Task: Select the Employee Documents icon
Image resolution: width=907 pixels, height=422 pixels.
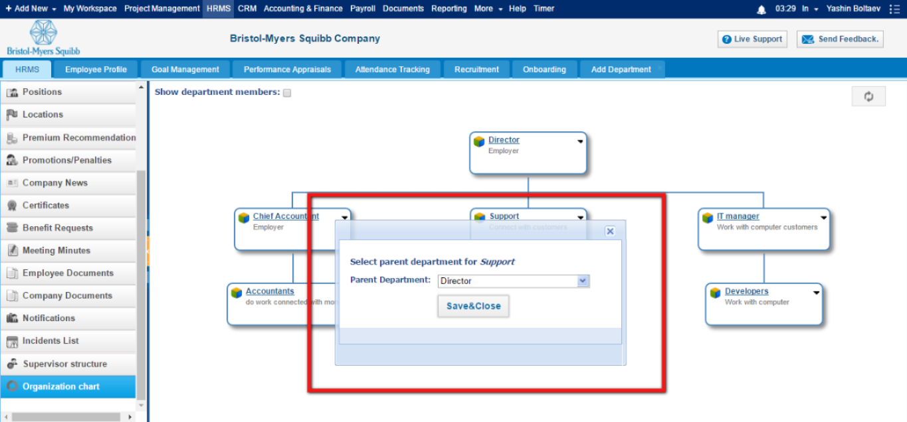Action: (12, 273)
